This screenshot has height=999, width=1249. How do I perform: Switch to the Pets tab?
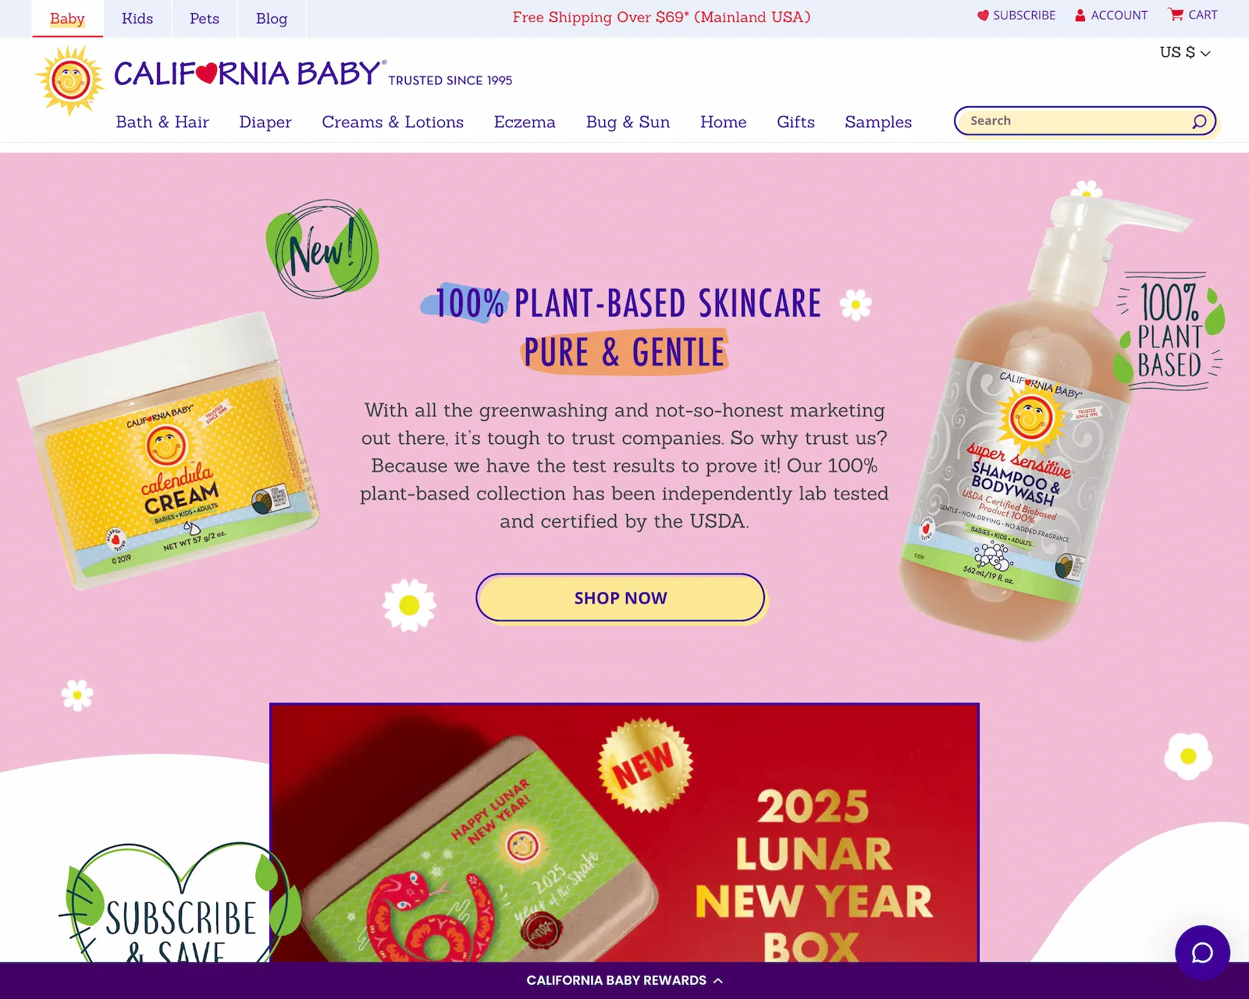pos(205,18)
